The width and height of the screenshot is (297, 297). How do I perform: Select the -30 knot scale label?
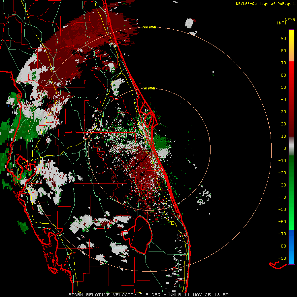tap(282, 185)
